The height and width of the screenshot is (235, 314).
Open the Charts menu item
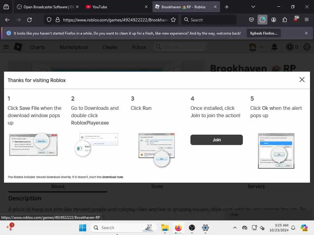tap(37, 47)
